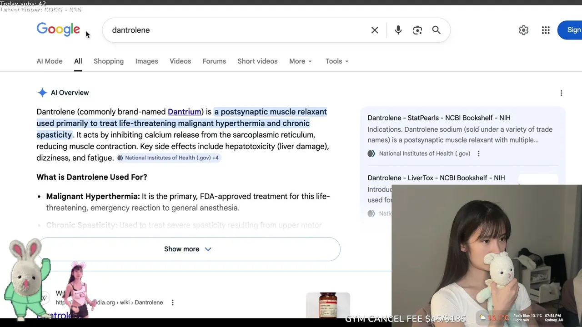Open quick settings gear icon
582x327 pixels.
pos(524,30)
